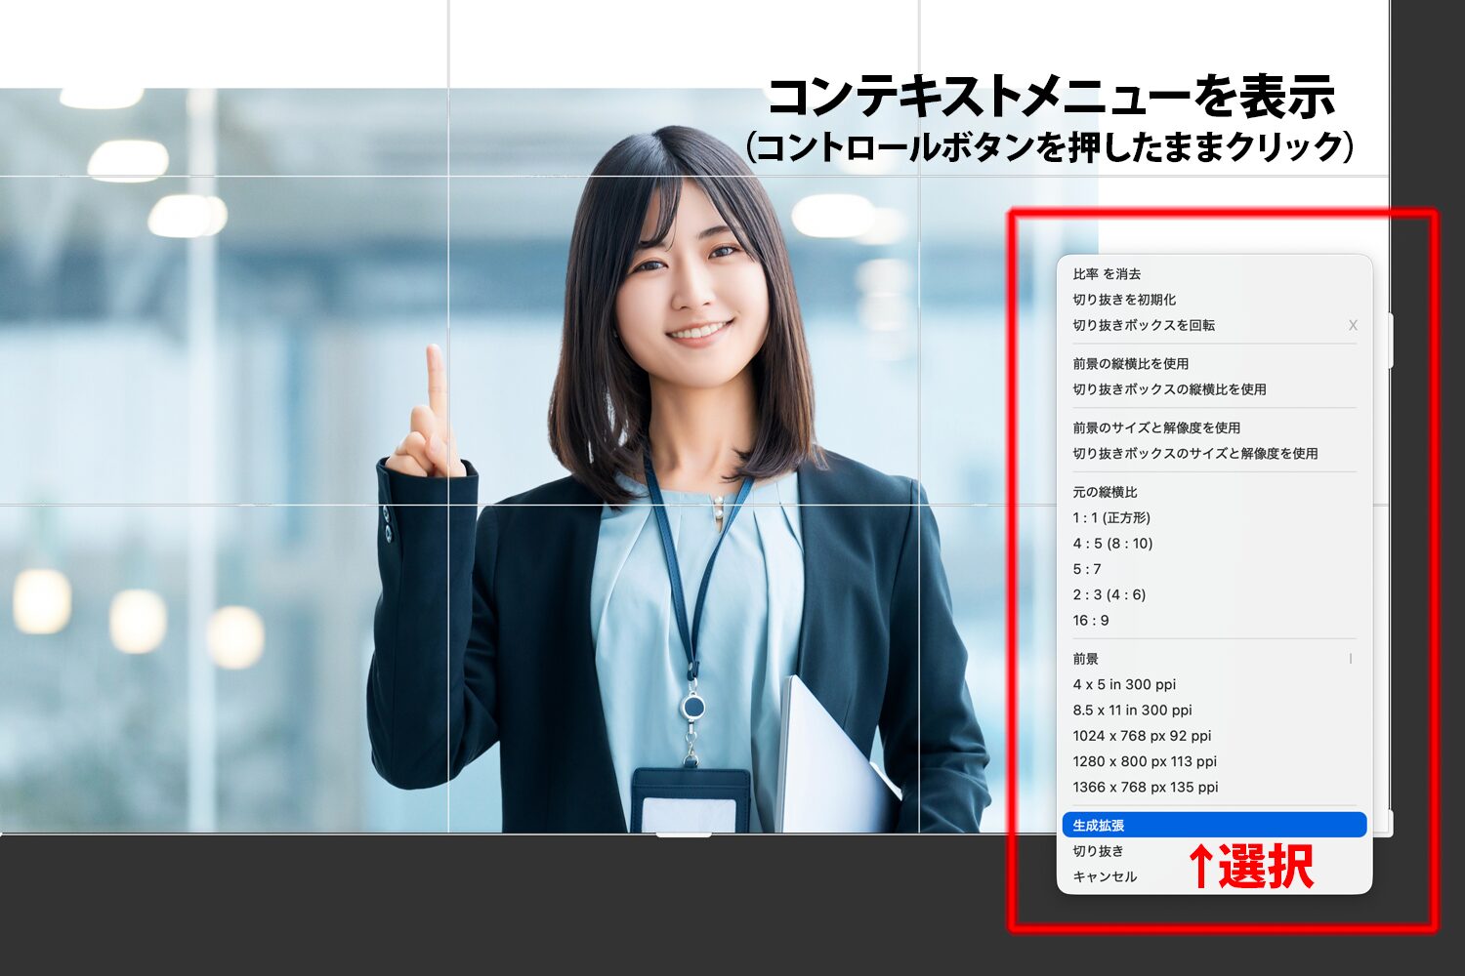This screenshot has height=976, width=1465.
Task: Choose 切り抜きボックスのサイズと解像度を使用
Action: pos(1194,454)
